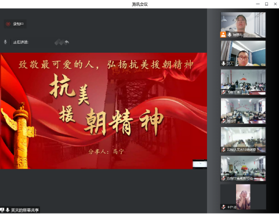Click the microphone icon beside 正在讲话

click(x=5, y=42)
